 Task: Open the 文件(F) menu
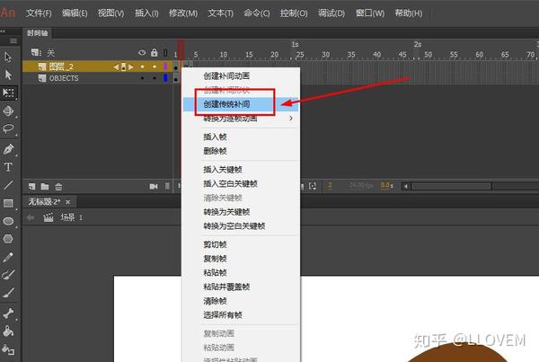point(39,13)
